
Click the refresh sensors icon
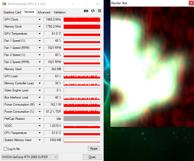(93, 11)
